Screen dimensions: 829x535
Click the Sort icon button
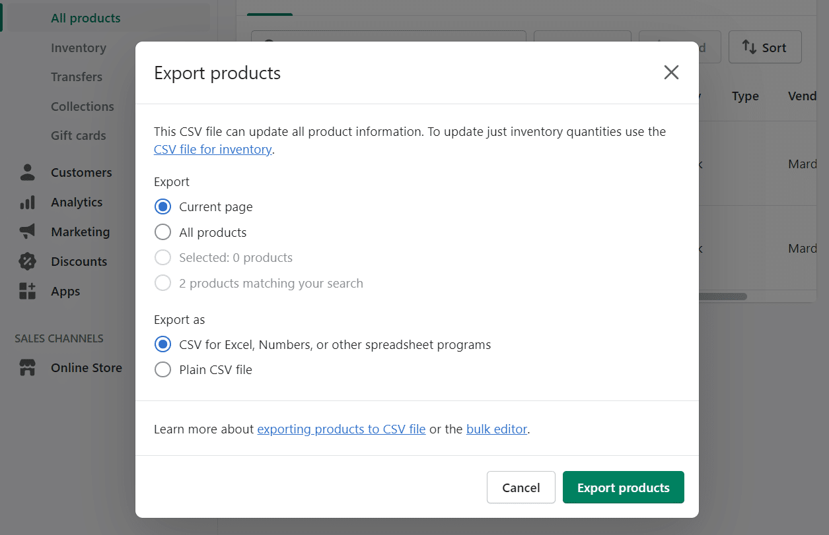pyautogui.click(x=765, y=47)
